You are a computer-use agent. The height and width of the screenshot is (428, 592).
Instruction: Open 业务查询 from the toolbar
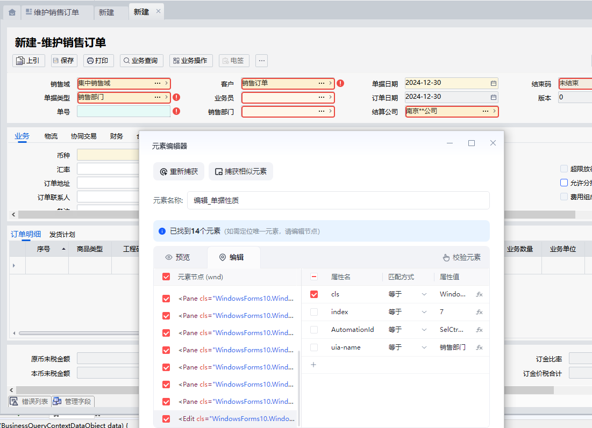141,61
